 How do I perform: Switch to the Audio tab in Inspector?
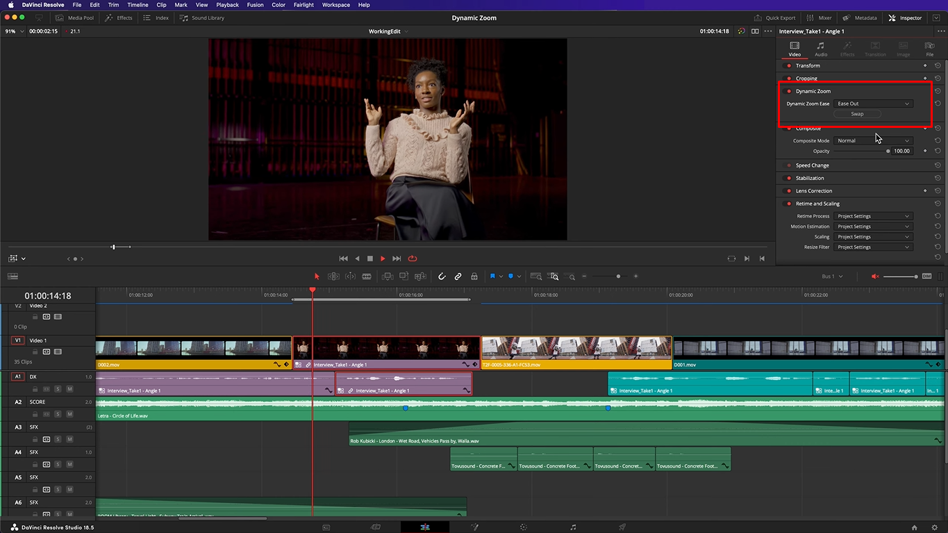coord(820,48)
